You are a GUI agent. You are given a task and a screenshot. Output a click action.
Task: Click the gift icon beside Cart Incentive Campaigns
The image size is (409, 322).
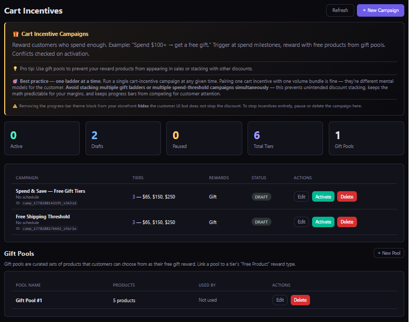16,34
